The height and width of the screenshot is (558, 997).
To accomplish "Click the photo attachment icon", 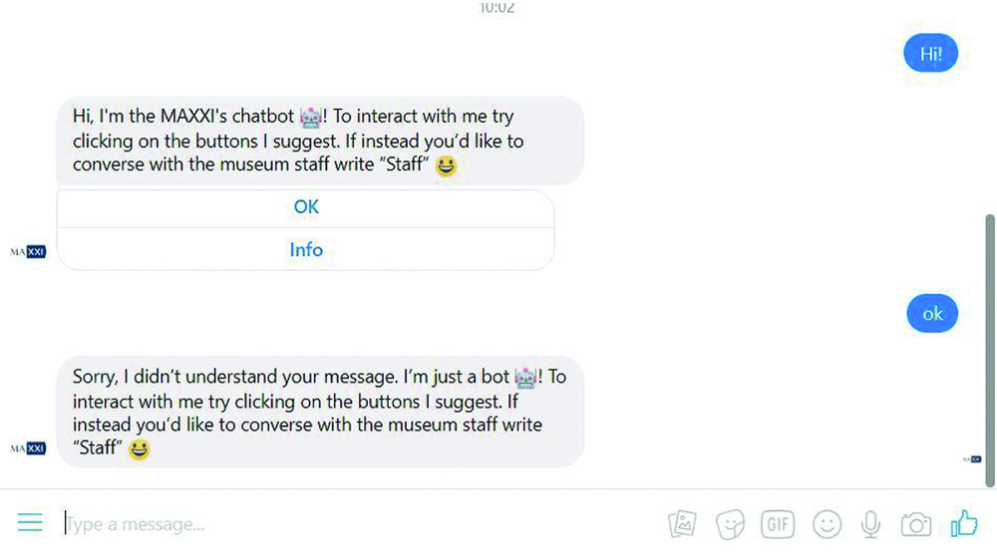I will pyautogui.click(x=682, y=523).
